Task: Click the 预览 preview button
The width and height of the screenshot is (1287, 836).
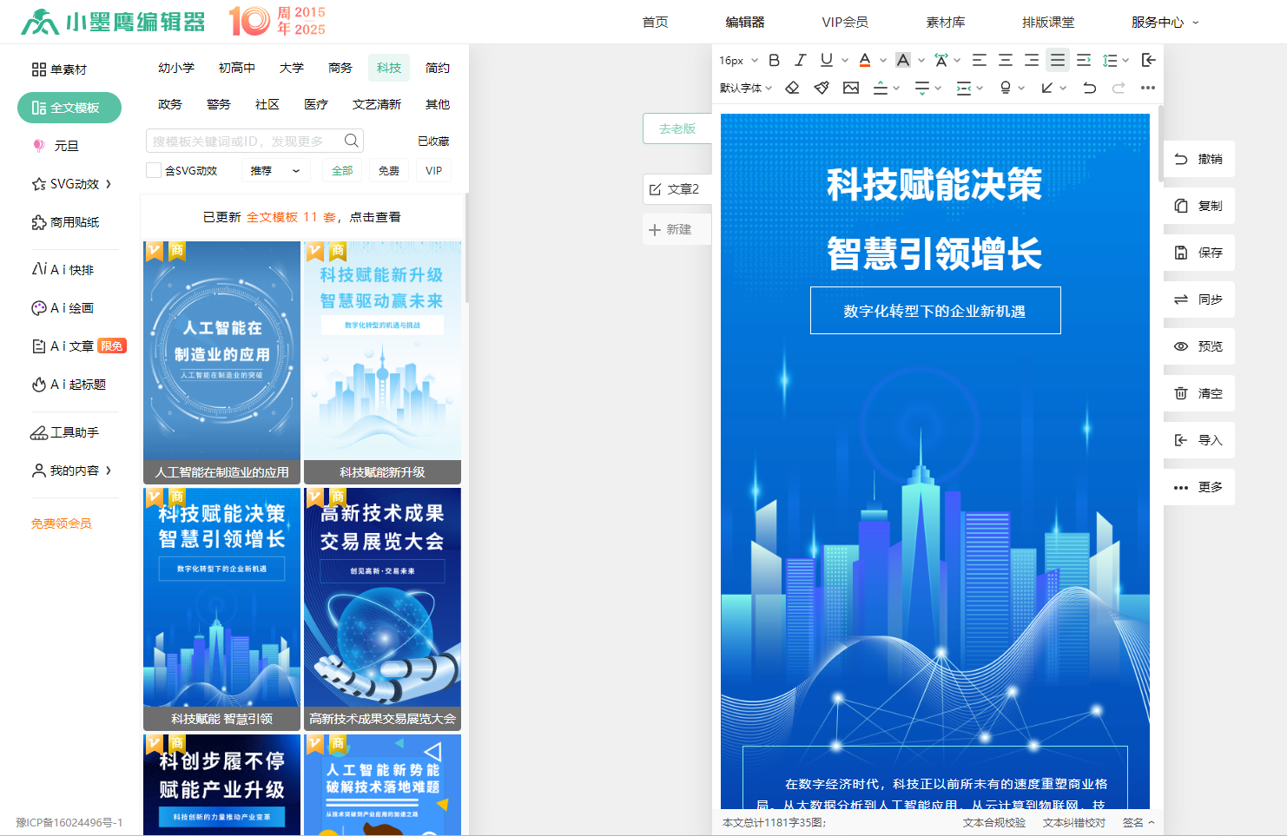Action: pyautogui.click(x=1198, y=346)
